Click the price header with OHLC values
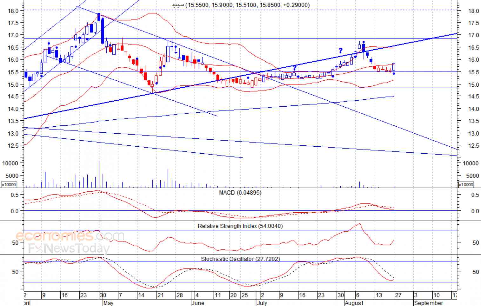This screenshot has width=481, height=306. coord(240,5)
